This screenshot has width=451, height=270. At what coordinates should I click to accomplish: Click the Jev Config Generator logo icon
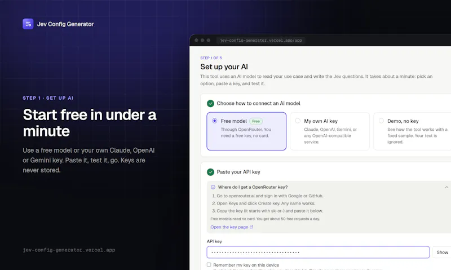[28, 24]
